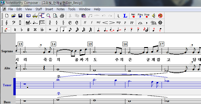Image resolution: width=201 pixels, height=104 pixels.
Task: Insert the fortissimo dynamic marking
Action: [85, 23]
